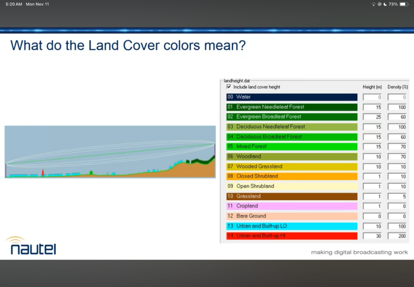Click the terrain path profile image
Screen dimensions: 414x287
[x=110, y=152]
